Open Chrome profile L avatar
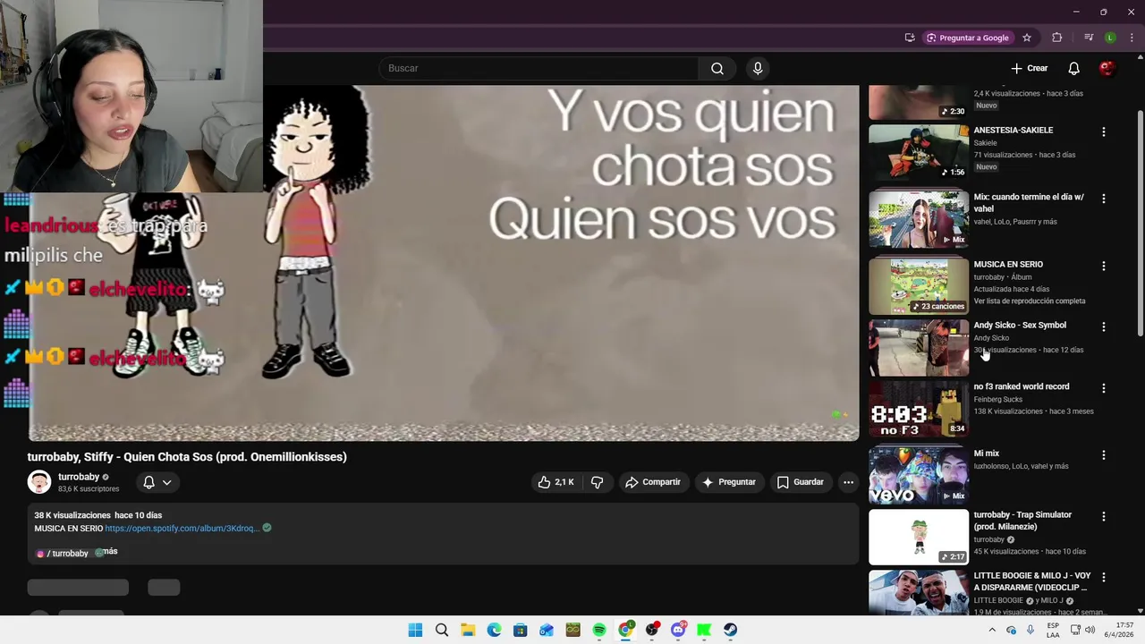 pos(1110,38)
